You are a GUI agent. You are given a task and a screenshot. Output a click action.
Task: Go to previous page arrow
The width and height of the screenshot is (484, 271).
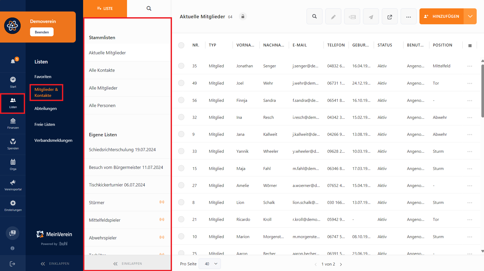(x=316, y=264)
